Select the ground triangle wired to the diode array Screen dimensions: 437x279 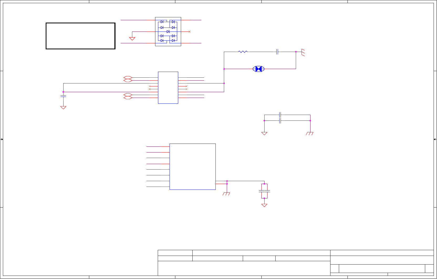coord(132,39)
